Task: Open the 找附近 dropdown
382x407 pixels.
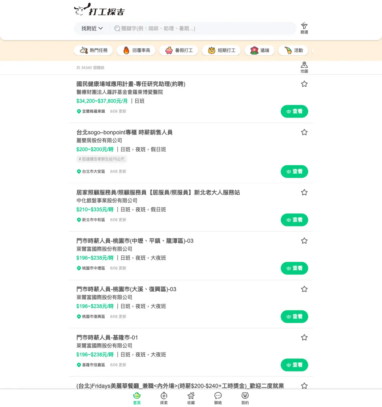Action: tap(92, 28)
